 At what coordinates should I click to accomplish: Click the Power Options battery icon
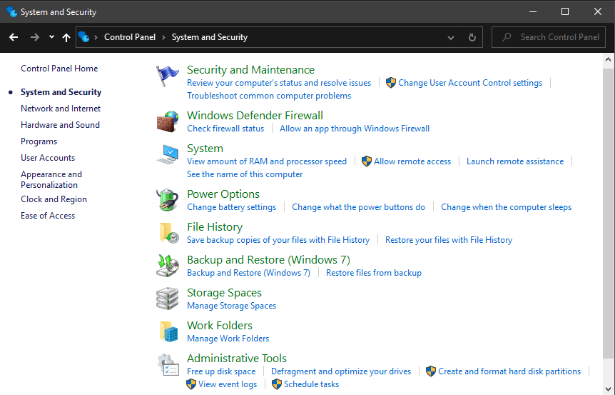(x=168, y=200)
